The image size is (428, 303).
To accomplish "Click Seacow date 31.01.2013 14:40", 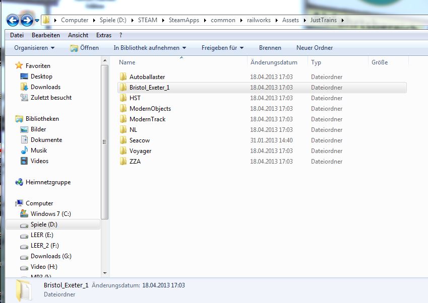I will coord(271,140).
